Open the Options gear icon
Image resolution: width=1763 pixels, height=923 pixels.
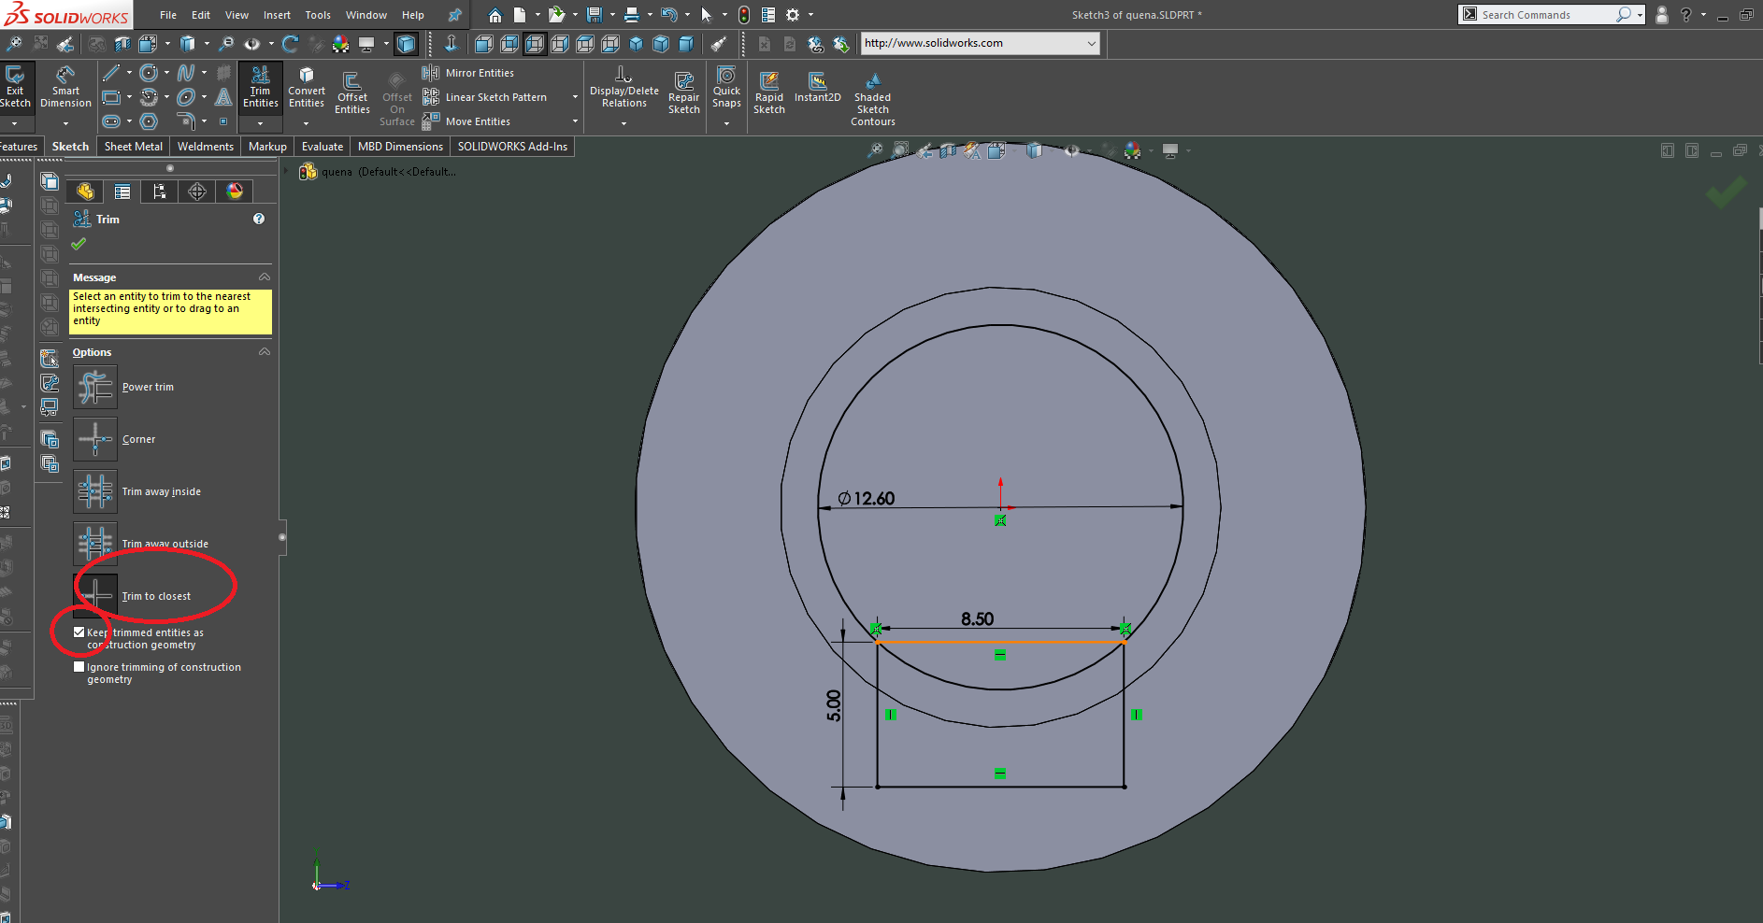(793, 15)
